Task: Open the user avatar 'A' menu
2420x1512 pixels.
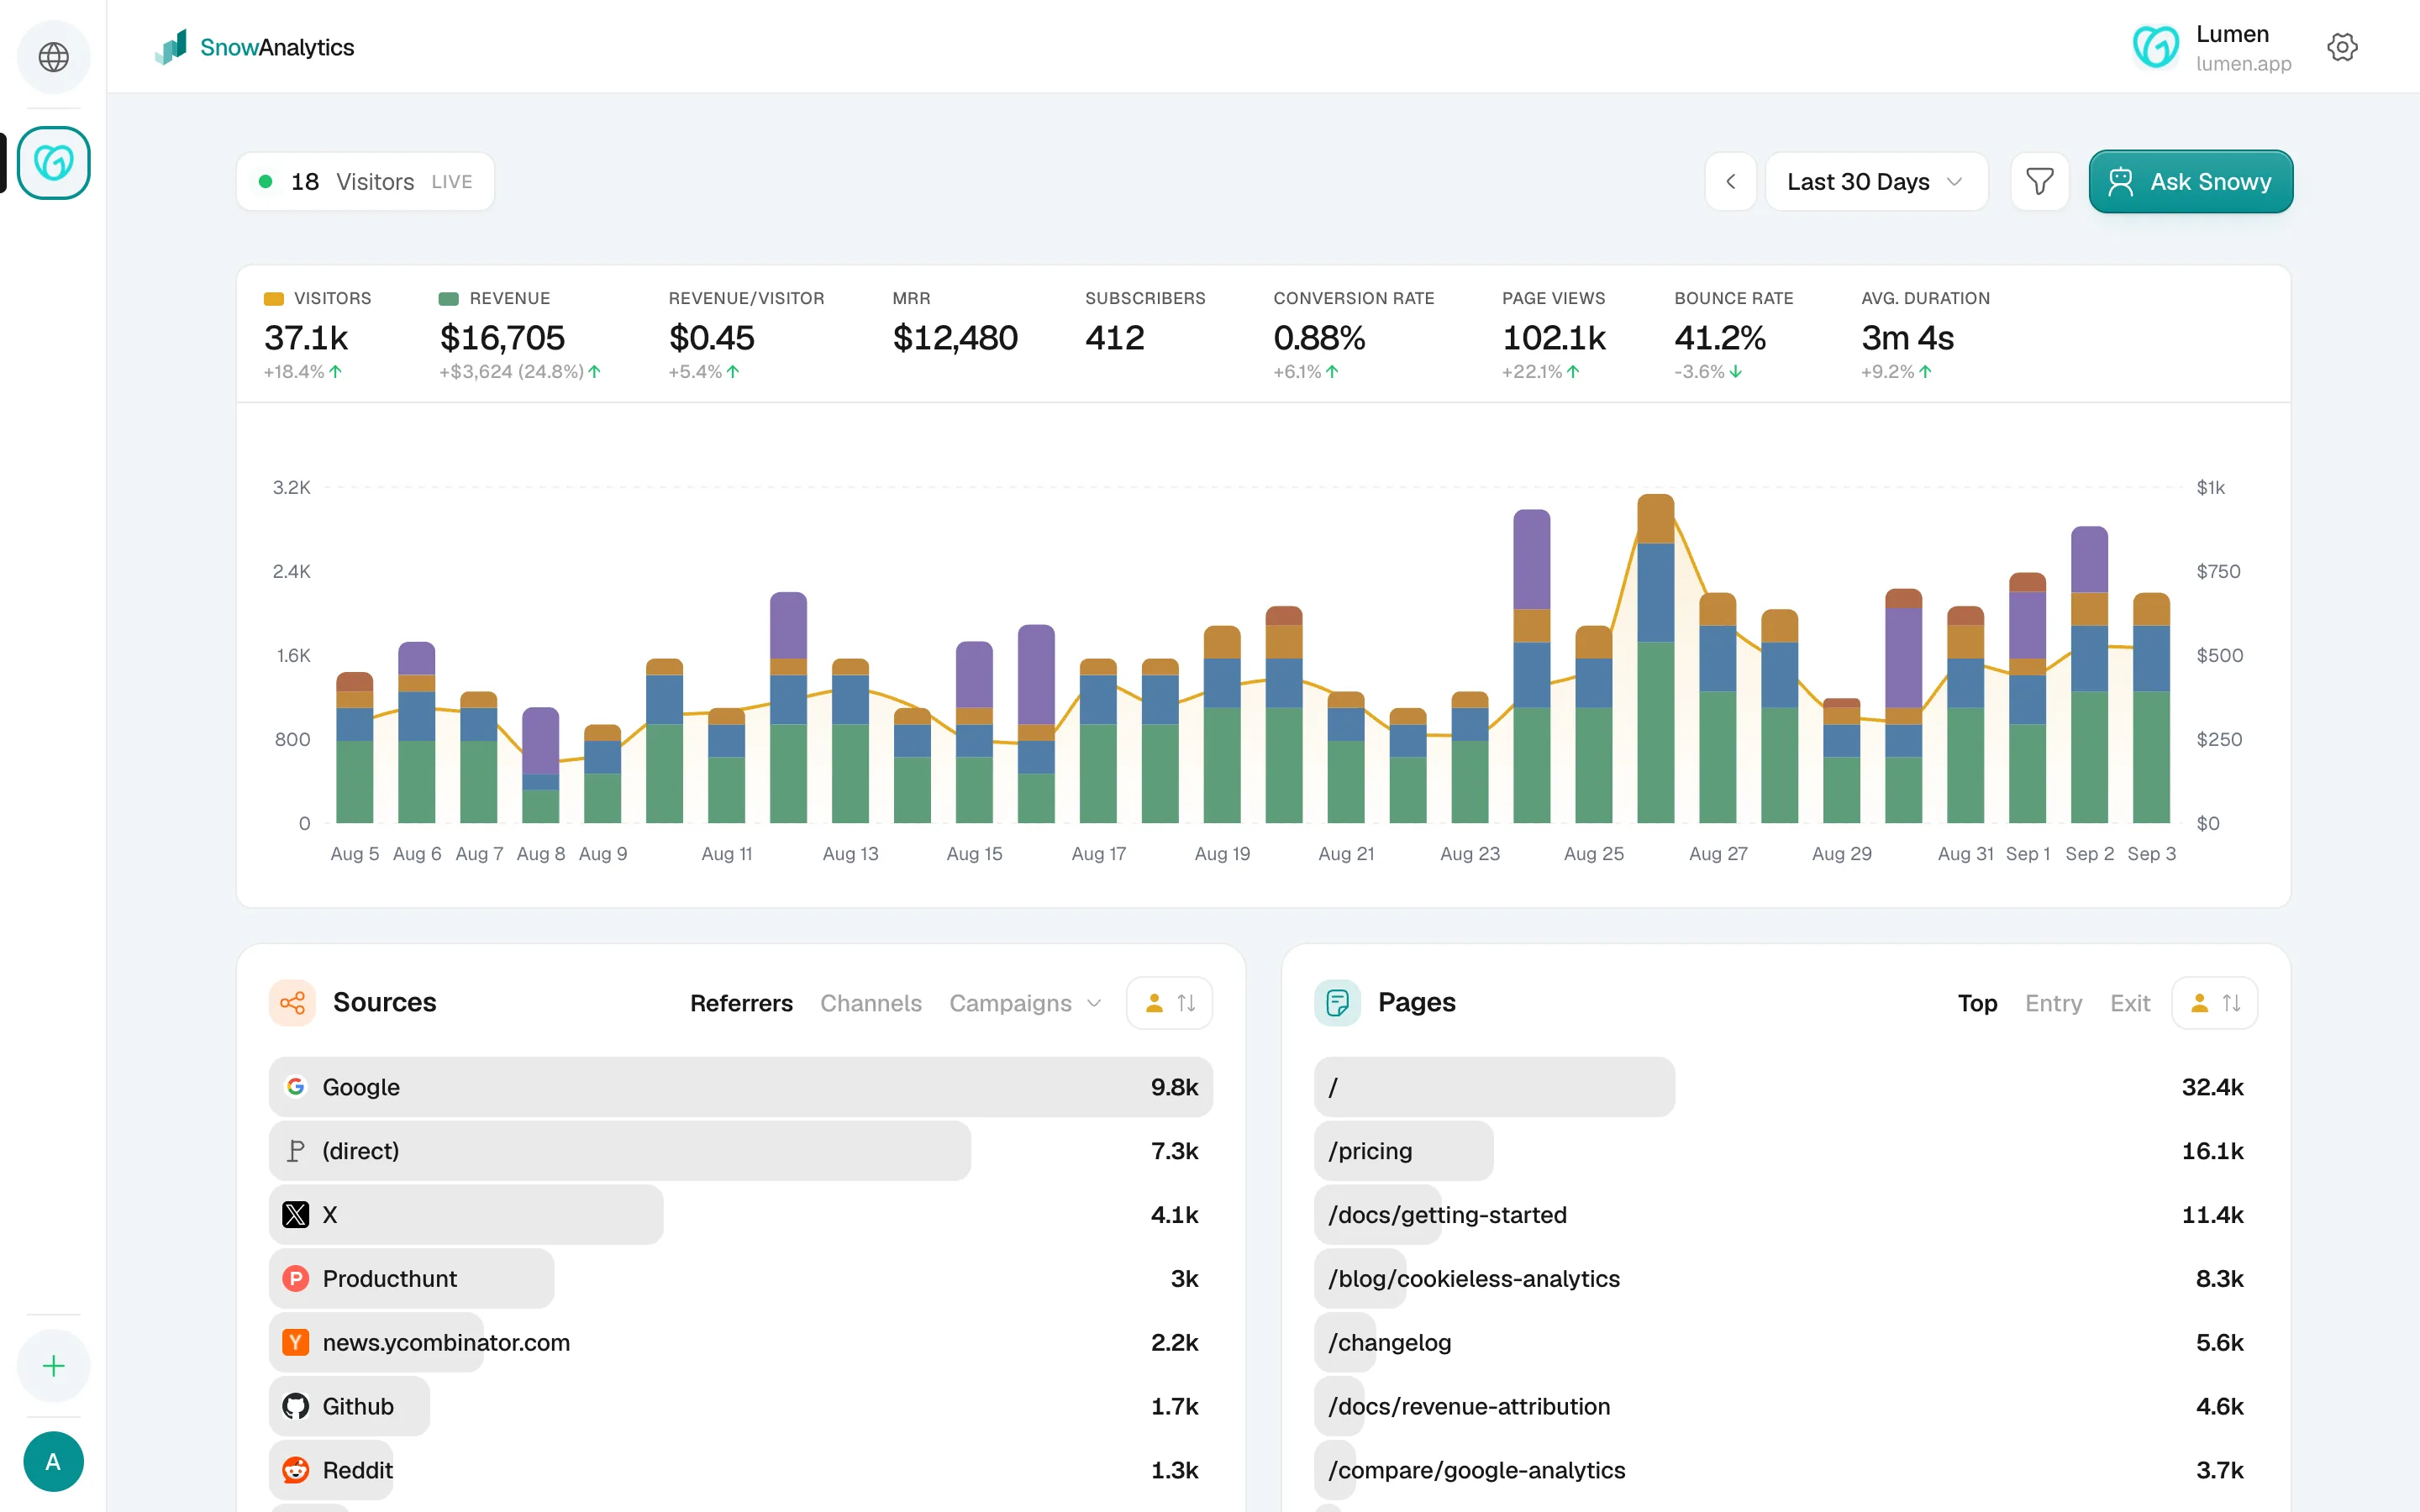Action: click(x=54, y=1461)
